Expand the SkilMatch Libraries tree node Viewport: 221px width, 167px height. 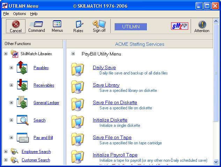(6, 53)
